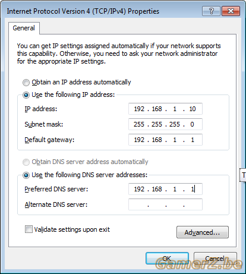The height and width of the screenshot is (274, 246).
Task: Enable Validate settings upon exit checkbox
Action: click(x=29, y=229)
